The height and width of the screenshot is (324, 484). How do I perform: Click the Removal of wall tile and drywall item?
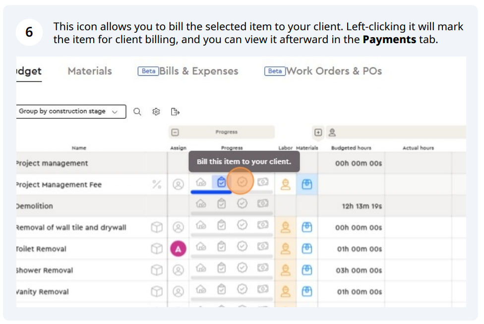pyautogui.click(x=72, y=227)
